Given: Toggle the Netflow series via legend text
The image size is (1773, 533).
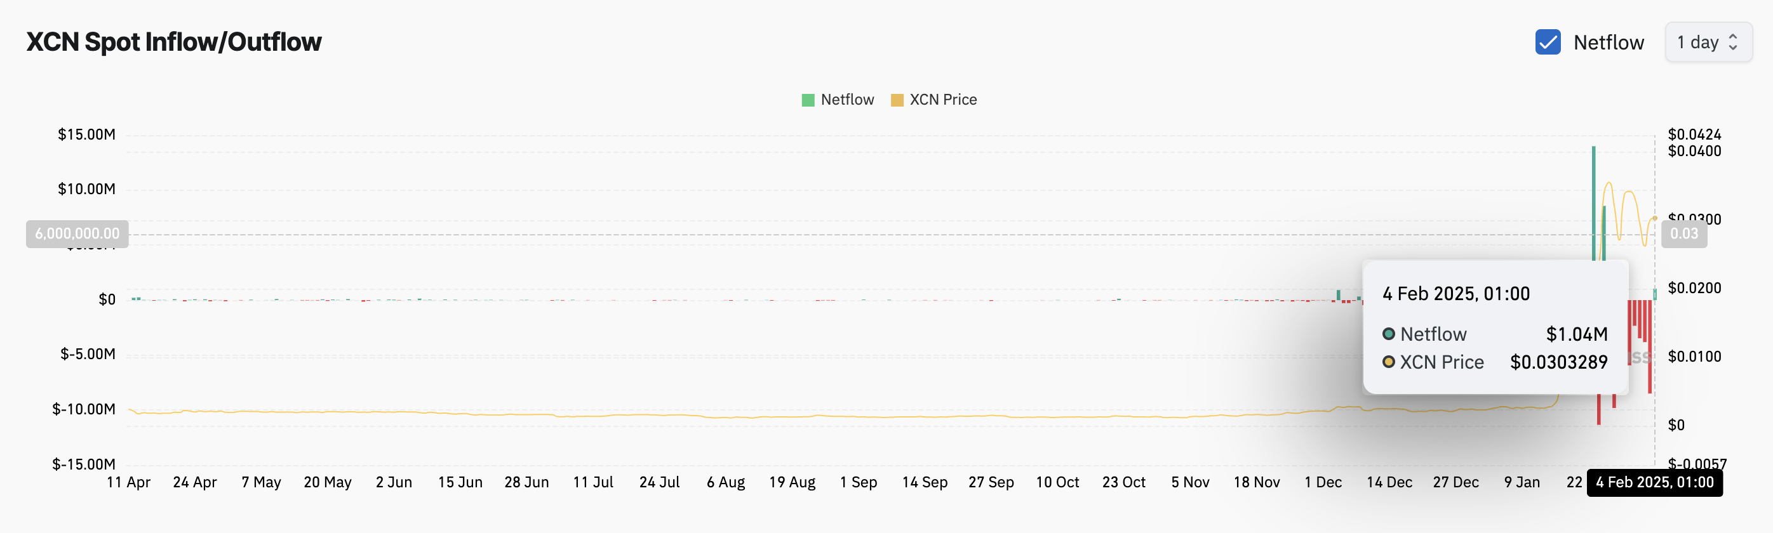Looking at the screenshot, I should point(846,100).
